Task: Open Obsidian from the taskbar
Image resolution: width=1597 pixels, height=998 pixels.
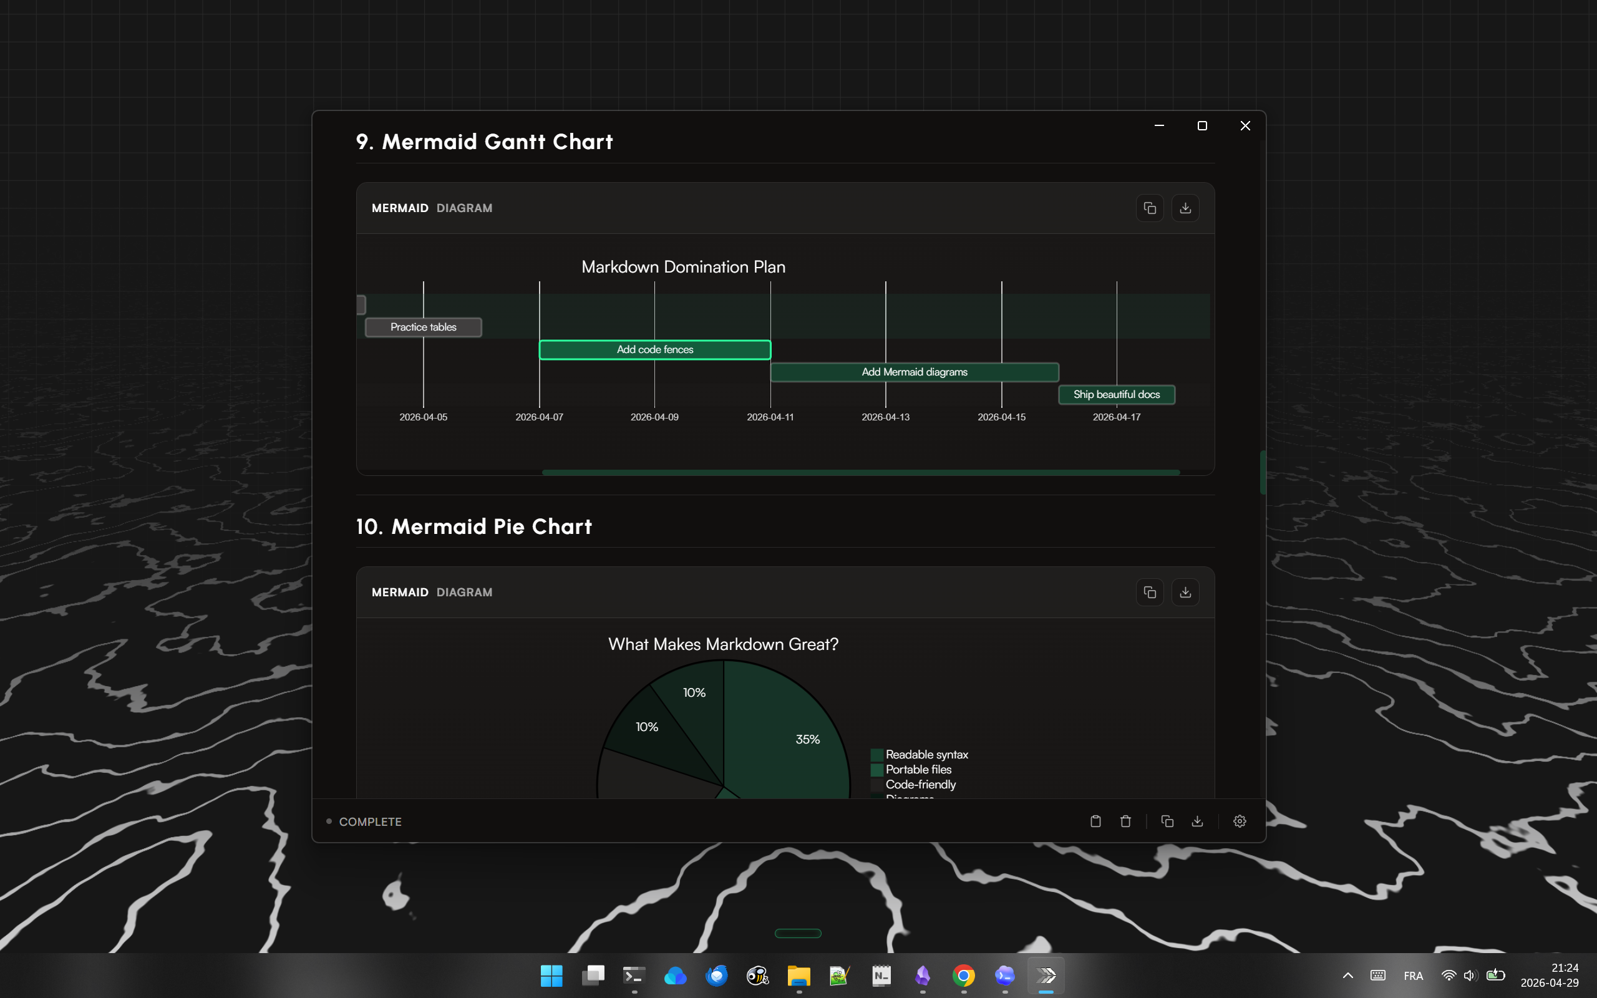Action: (923, 976)
